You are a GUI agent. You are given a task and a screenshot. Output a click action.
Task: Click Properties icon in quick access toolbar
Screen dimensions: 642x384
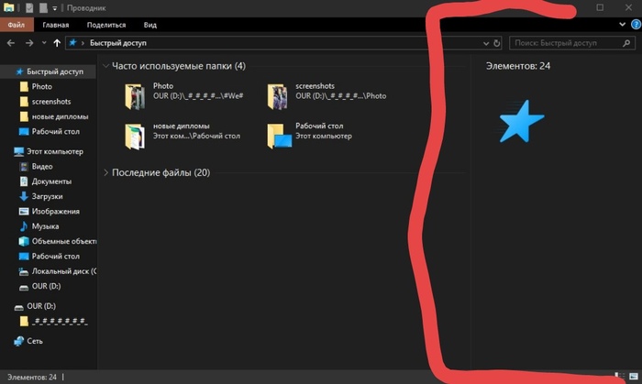29,7
